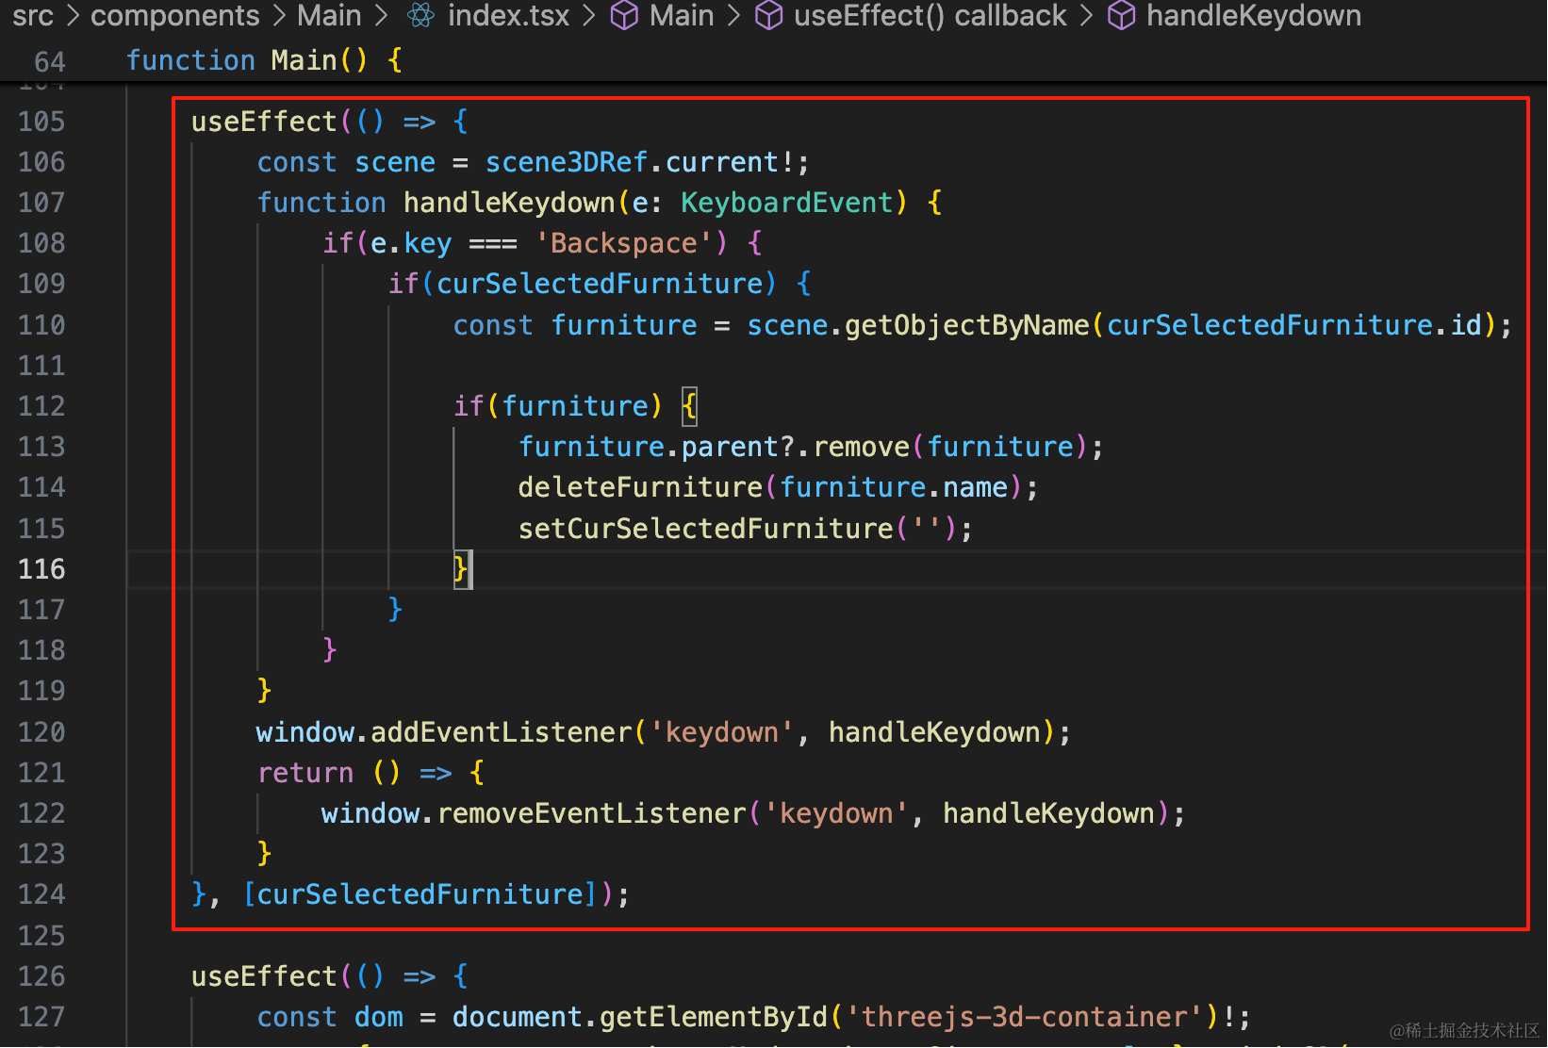Select the useEffect() callback breadcrumb
The width and height of the screenshot is (1548, 1048).
[x=930, y=15]
